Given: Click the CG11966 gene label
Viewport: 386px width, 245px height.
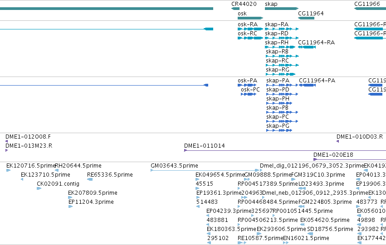Looking at the screenshot, I should (x=367, y=4).
